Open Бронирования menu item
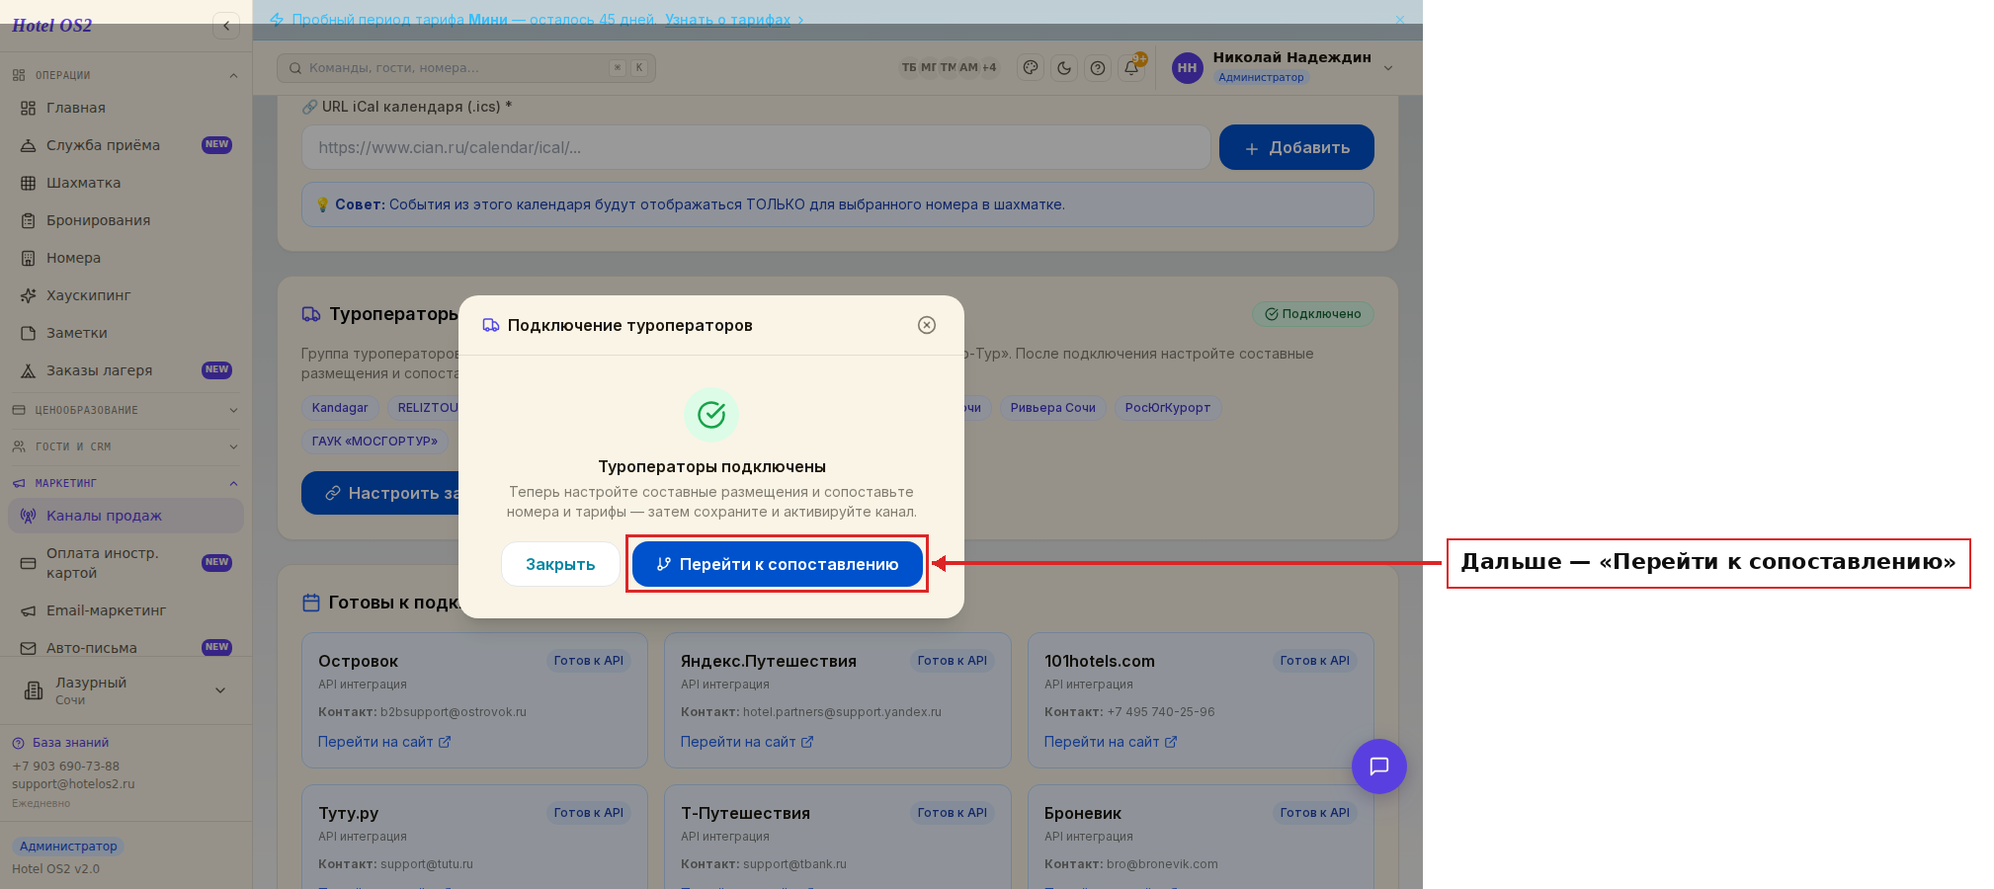 point(125,220)
